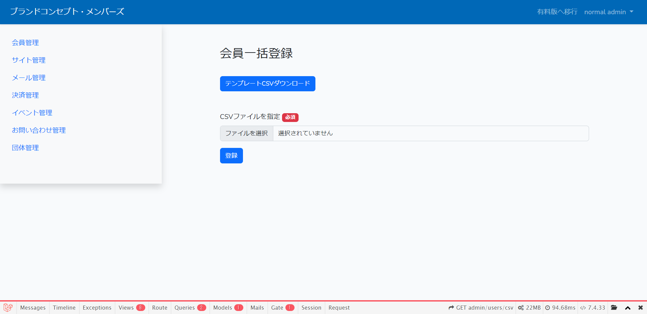Image resolution: width=647 pixels, height=314 pixels.
Task: Open 会員管理 in the sidebar
Action: click(x=25, y=42)
